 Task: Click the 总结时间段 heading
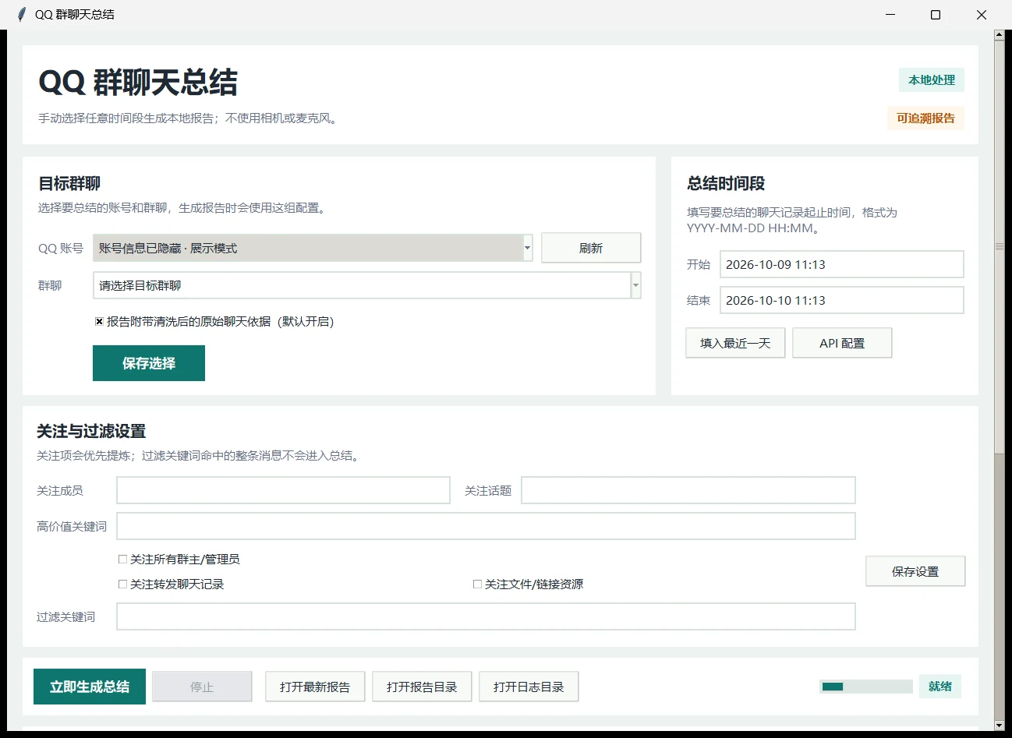726,183
